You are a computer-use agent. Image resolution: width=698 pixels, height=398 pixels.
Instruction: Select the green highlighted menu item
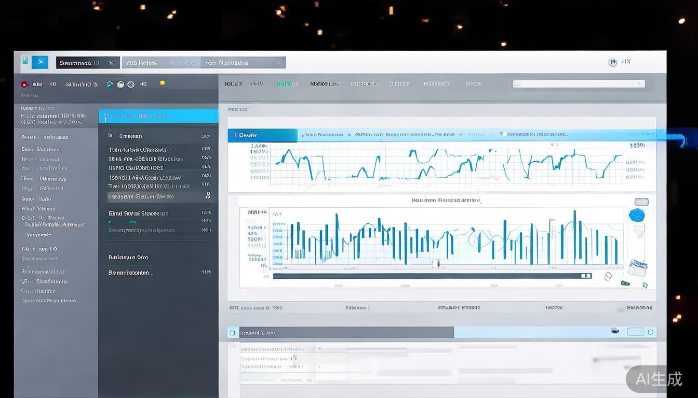click(287, 83)
